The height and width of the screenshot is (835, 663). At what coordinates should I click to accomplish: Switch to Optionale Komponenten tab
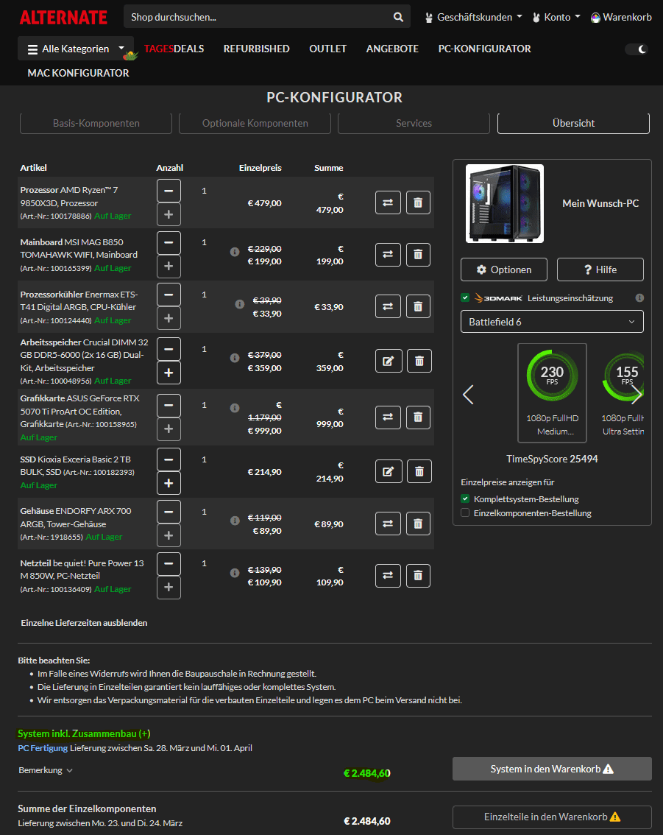point(255,123)
